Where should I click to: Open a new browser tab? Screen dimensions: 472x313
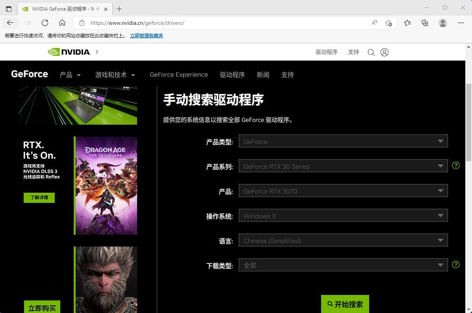tap(119, 9)
